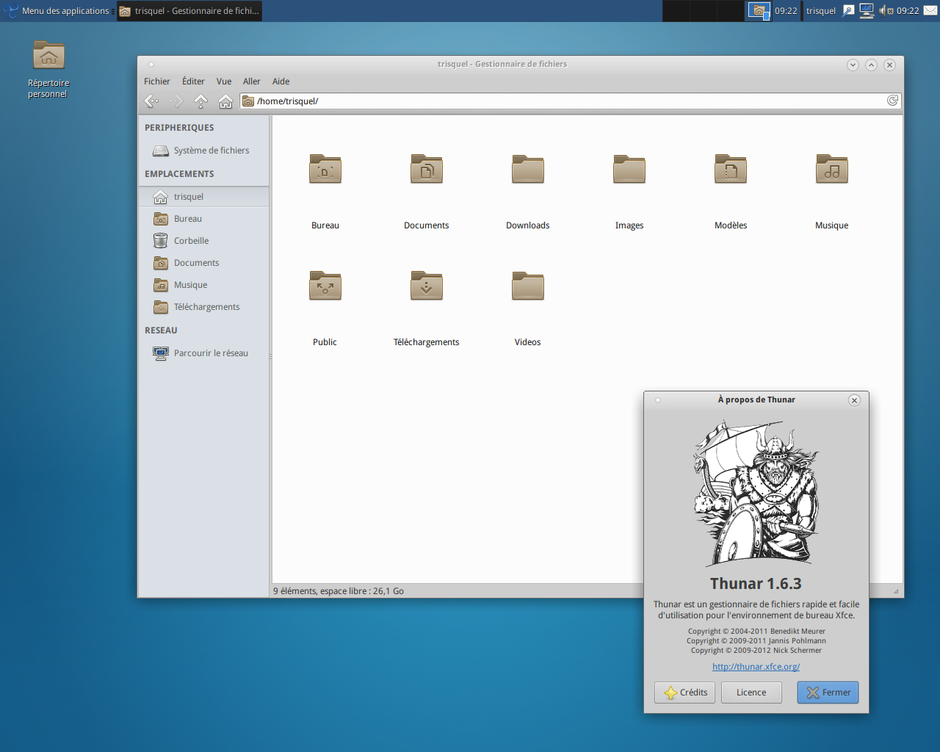This screenshot has width=940, height=752.
Task: Click the muted volume icon in the panel
Action: tap(886, 11)
